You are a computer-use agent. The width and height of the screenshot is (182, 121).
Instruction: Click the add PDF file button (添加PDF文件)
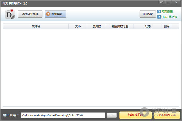coord(30,14)
